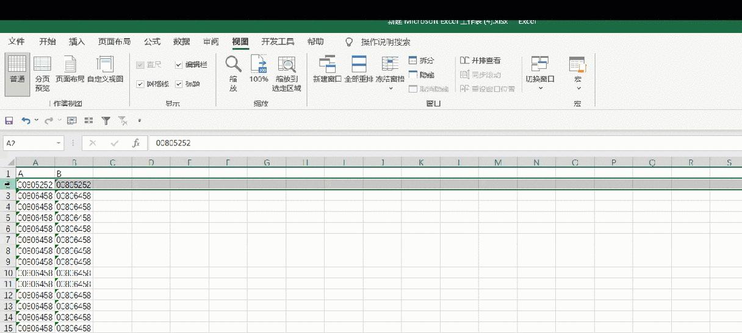Select column K header
742x333 pixels.
pos(420,163)
